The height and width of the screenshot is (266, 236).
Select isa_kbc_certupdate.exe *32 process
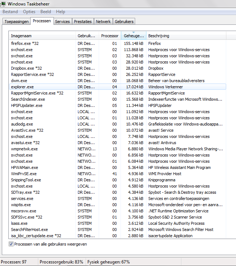click(x=118, y=236)
